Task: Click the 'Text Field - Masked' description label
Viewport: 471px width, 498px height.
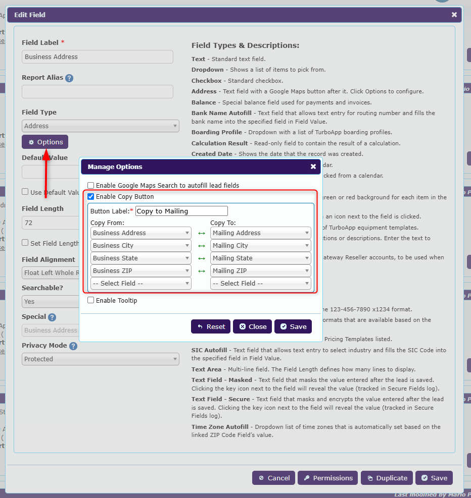Action: pos(222,380)
